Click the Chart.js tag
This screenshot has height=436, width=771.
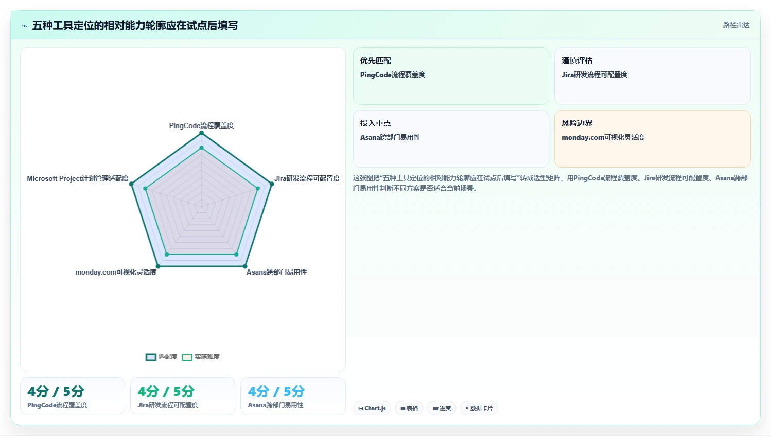[x=372, y=408]
